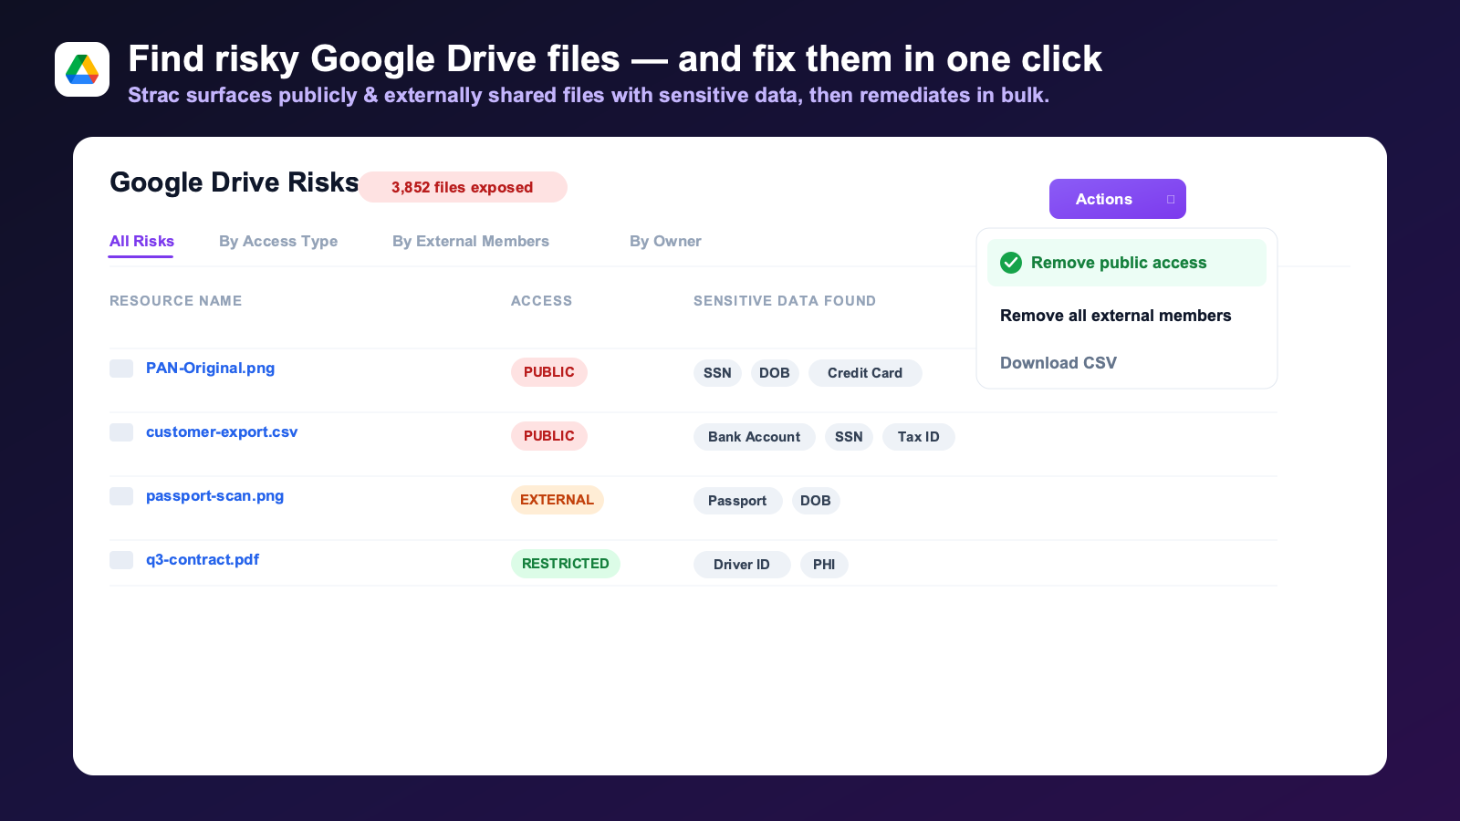The width and height of the screenshot is (1460, 821).
Task: Select the passport-scan.png row checkbox
Action: point(121,496)
